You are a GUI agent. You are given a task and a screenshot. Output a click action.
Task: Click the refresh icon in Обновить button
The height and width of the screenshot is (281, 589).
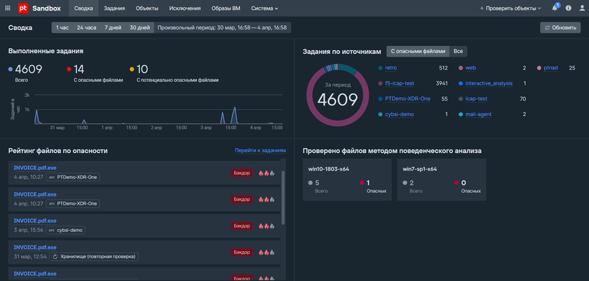[547, 28]
